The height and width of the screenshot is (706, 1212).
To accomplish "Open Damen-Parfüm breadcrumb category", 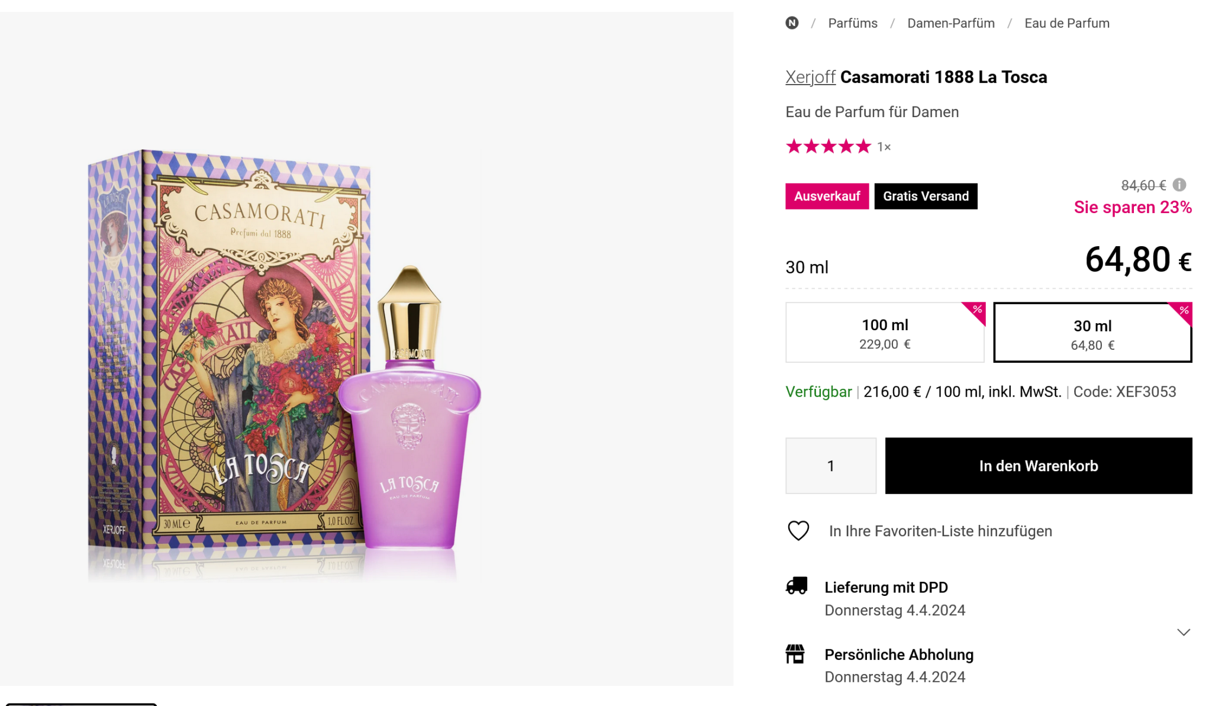I will click(950, 23).
